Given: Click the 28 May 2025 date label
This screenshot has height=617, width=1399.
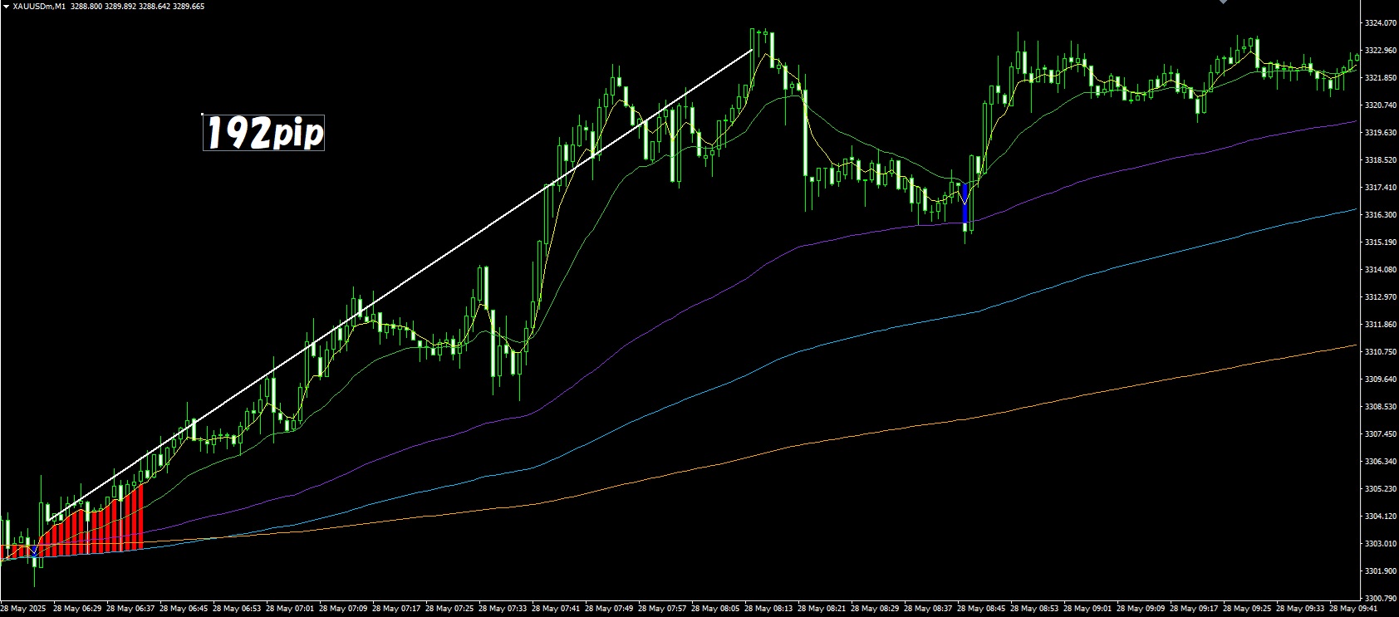Looking at the screenshot, I should pyautogui.click(x=24, y=608).
